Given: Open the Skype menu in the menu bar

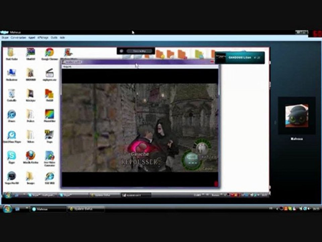Looking at the screenshot, I should click(x=5, y=38).
